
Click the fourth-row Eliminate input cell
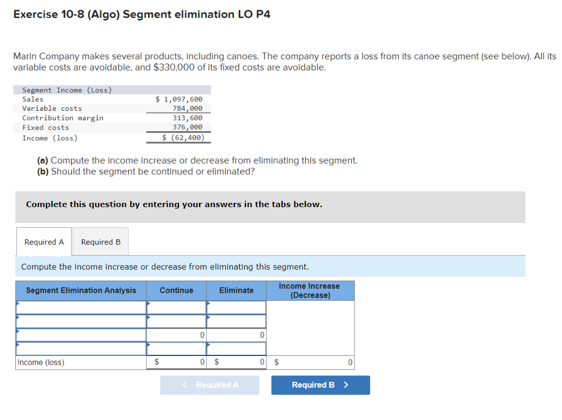pyautogui.click(x=236, y=348)
